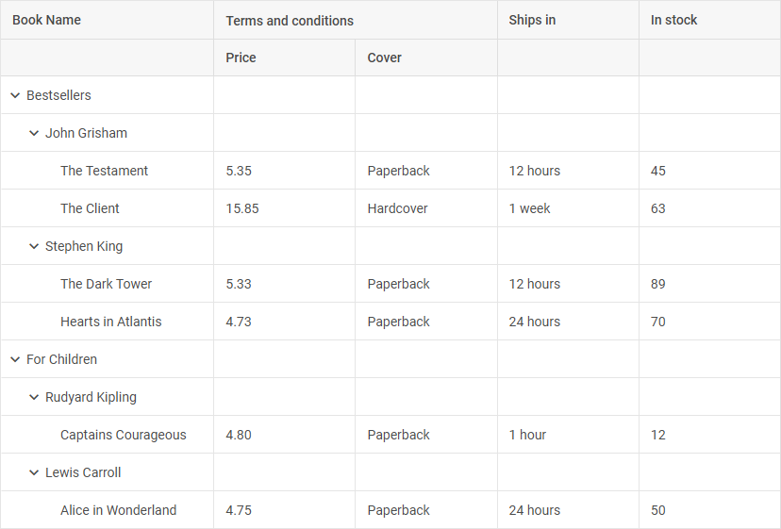Click the Book Name column header
This screenshot has height=529, width=781.
tap(47, 20)
